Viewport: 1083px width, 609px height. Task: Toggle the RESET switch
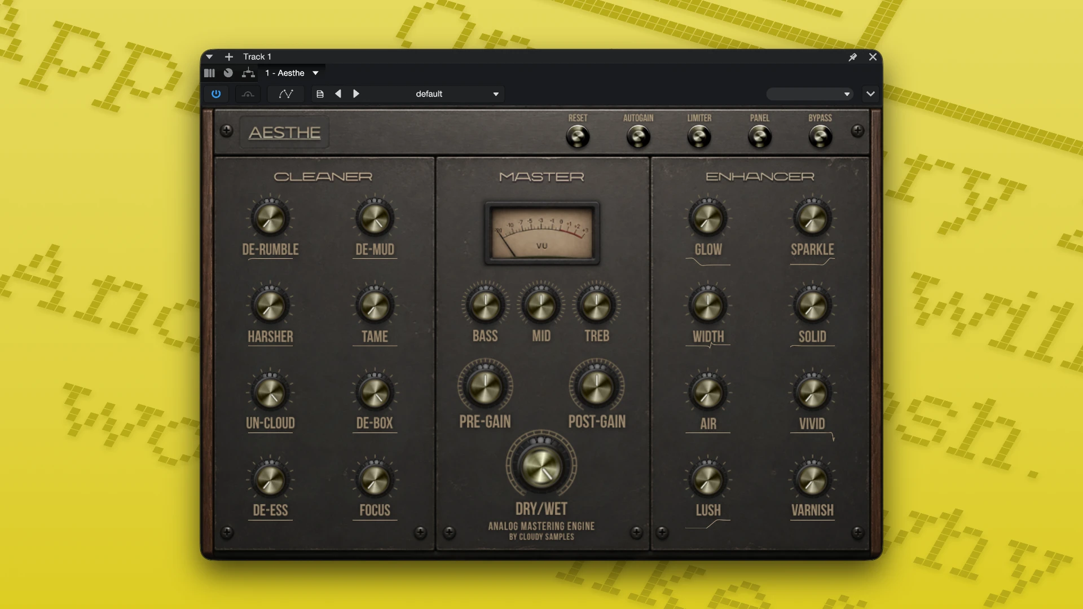point(578,136)
